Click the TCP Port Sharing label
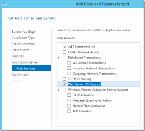Image resolution: width=145 pixels, height=131 pixels. (x=79, y=79)
